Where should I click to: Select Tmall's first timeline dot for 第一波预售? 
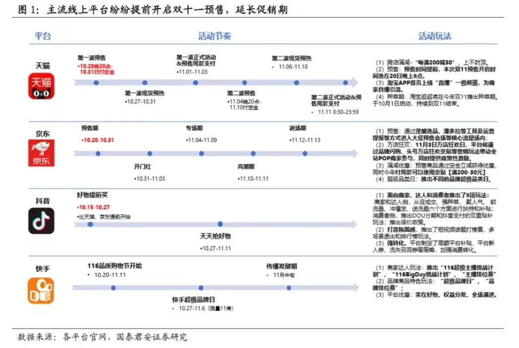click(96, 83)
